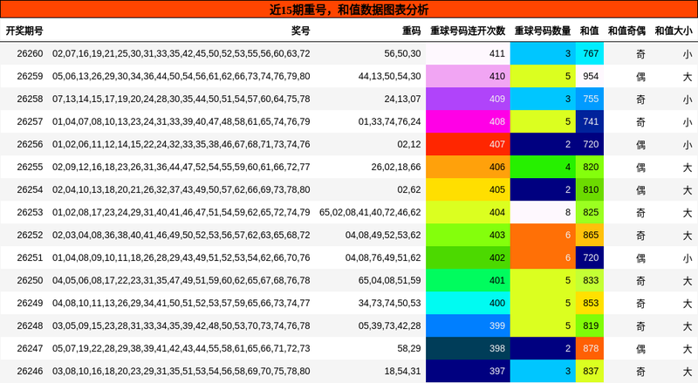Click 奇 parity cell in row 26260

click(x=640, y=54)
